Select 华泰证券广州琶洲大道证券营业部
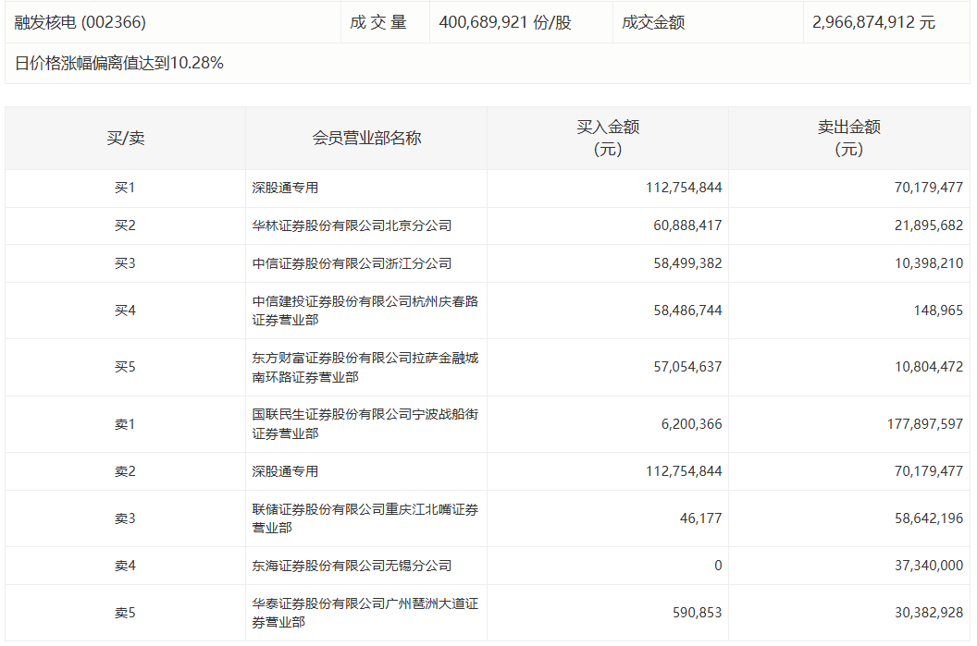This screenshot has width=977, height=646. click(365, 613)
